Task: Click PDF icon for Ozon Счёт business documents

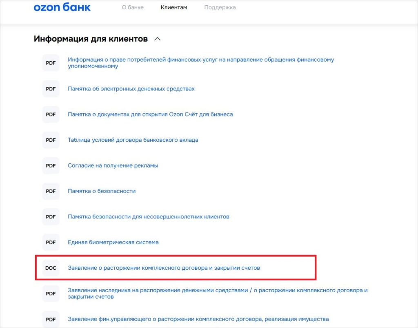Action: tap(51, 114)
